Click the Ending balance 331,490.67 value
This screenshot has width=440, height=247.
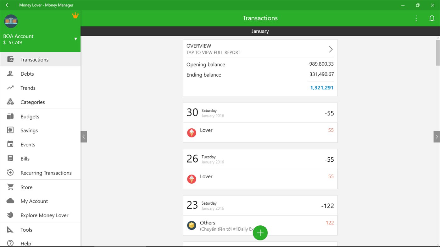321,74
